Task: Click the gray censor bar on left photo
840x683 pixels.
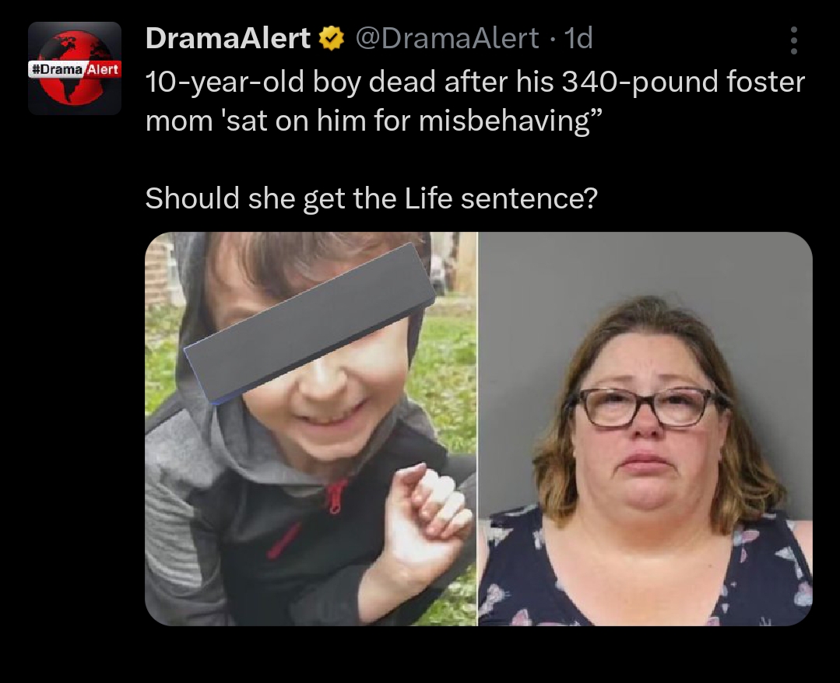Action: [310, 322]
